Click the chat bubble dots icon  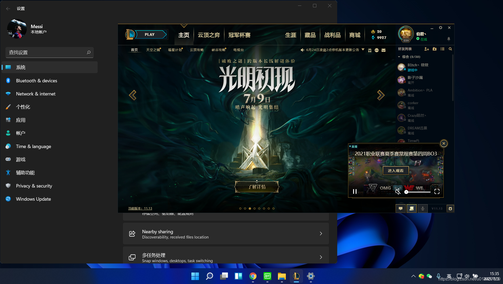point(377,50)
